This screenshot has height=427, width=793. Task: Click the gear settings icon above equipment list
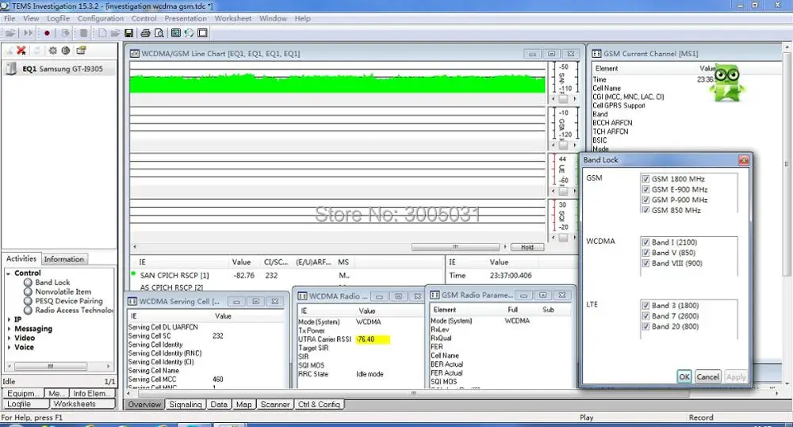52,51
